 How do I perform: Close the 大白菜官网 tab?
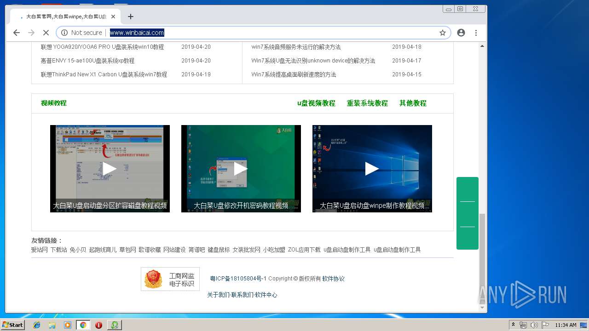pyautogui.click(x=113, y=17)
